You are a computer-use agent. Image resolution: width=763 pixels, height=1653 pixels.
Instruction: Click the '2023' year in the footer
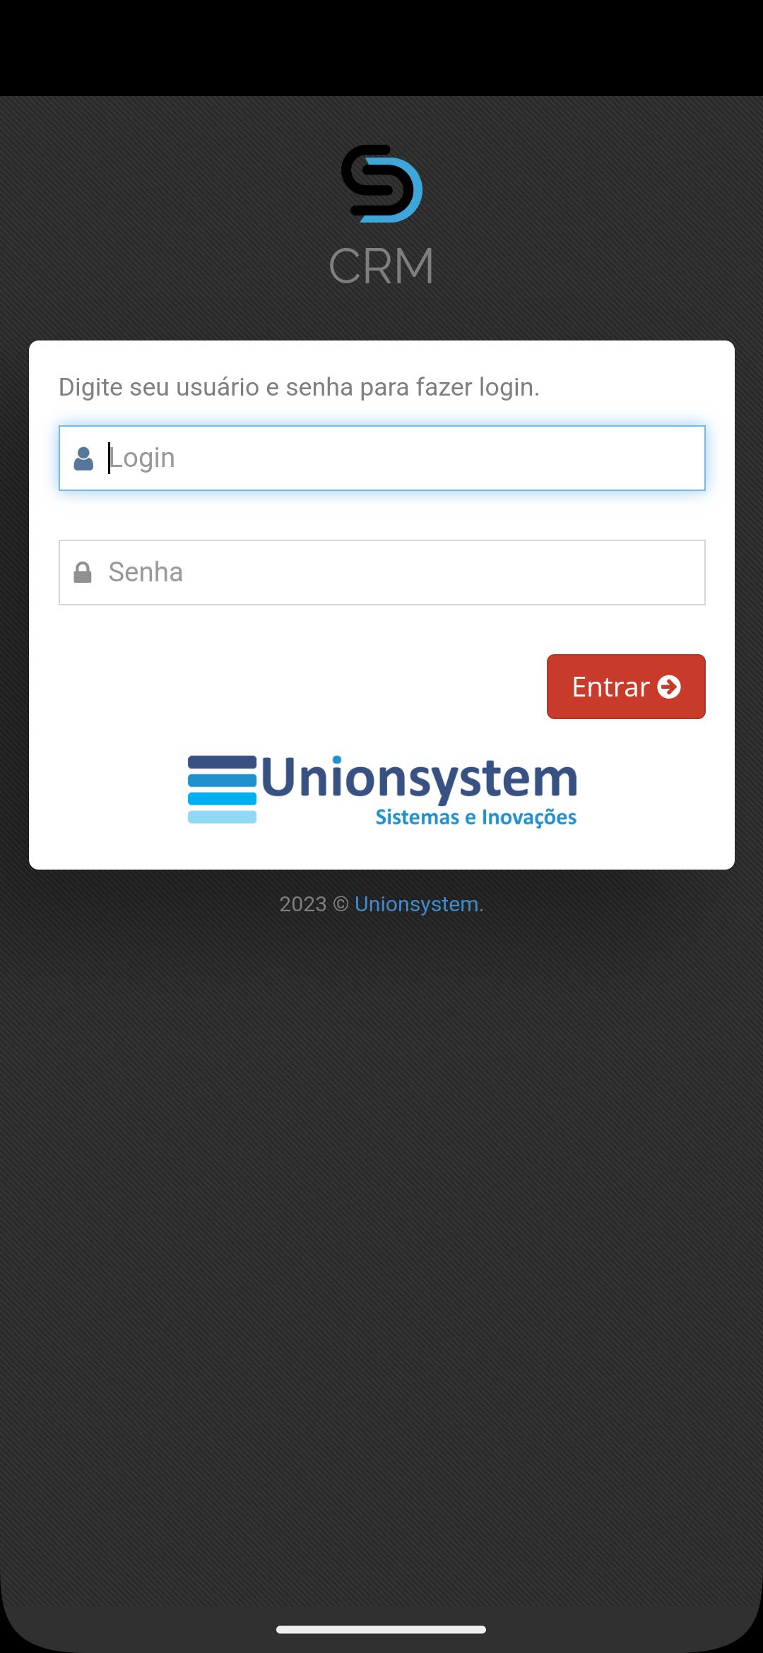coord(303,904)
